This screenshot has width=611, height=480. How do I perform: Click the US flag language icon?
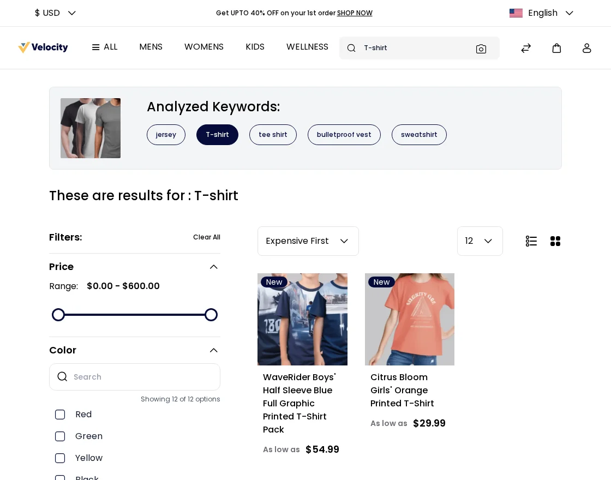[516, 13]
